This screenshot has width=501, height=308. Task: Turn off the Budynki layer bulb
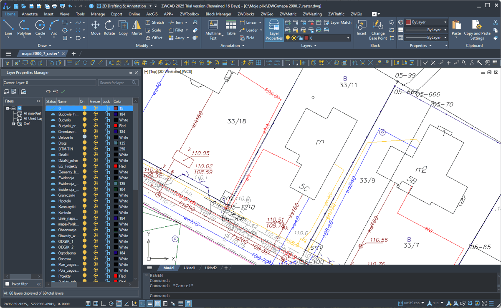point(84,120)
